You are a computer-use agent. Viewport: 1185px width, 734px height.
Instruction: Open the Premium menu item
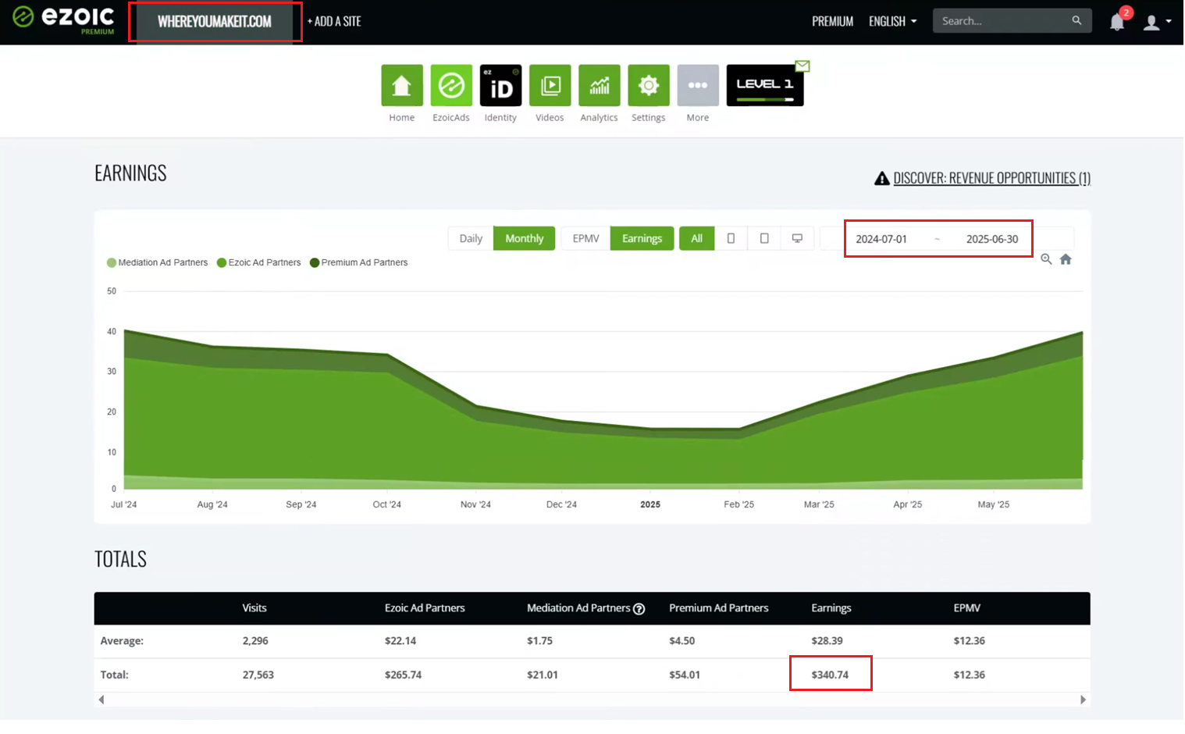point(833,21)
